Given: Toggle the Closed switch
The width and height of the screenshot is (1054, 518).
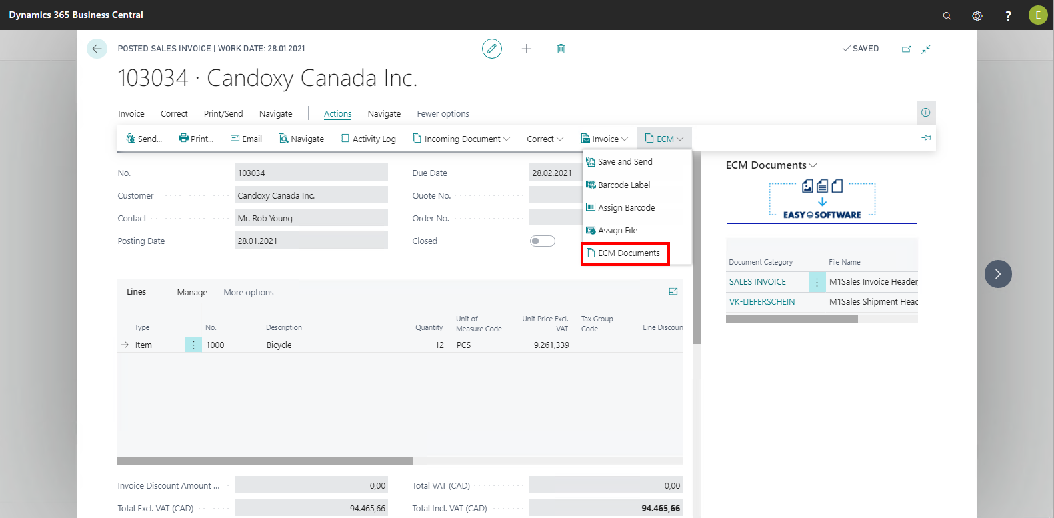Looking at the screenshot, I should click(542, 241).
